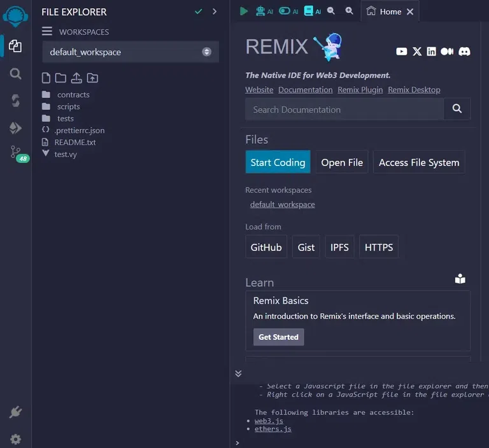Click the upload file icon
Image resolution: width=489 pixels, height=448 pixels.
76,78
